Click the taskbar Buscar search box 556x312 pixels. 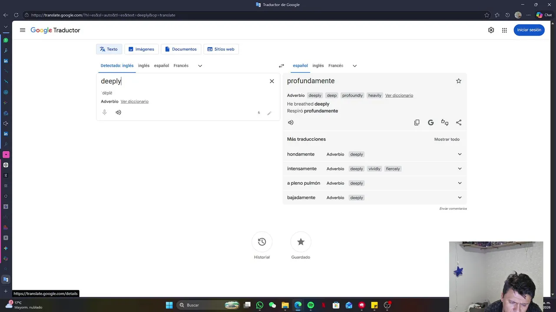(209, 305)
